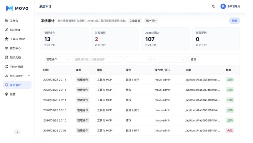
Task: Open Skill管理 menu item
Action: click(17, 30)
